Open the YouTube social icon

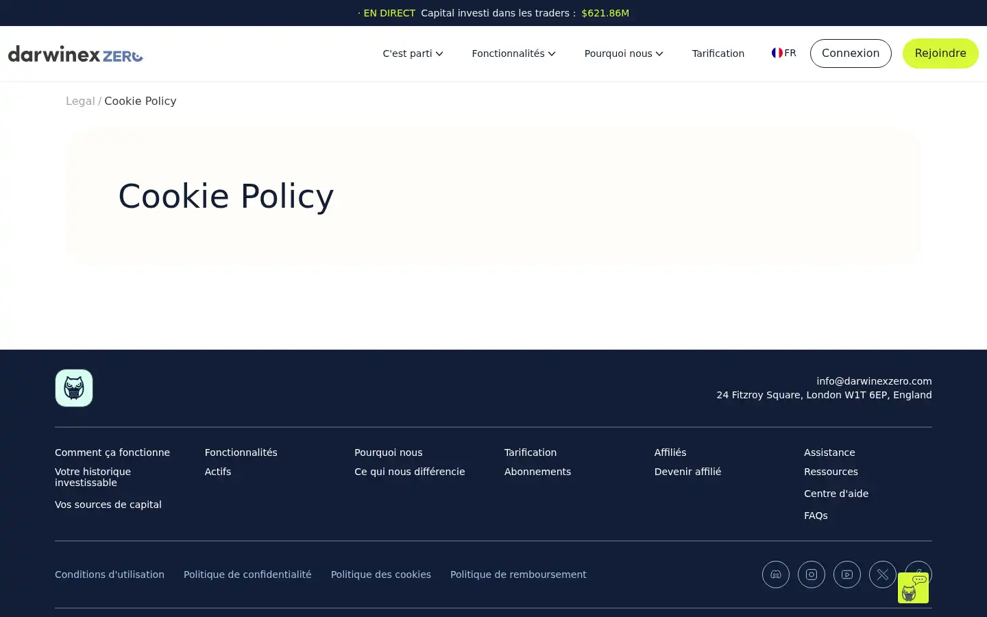click(x=847, y=574)
